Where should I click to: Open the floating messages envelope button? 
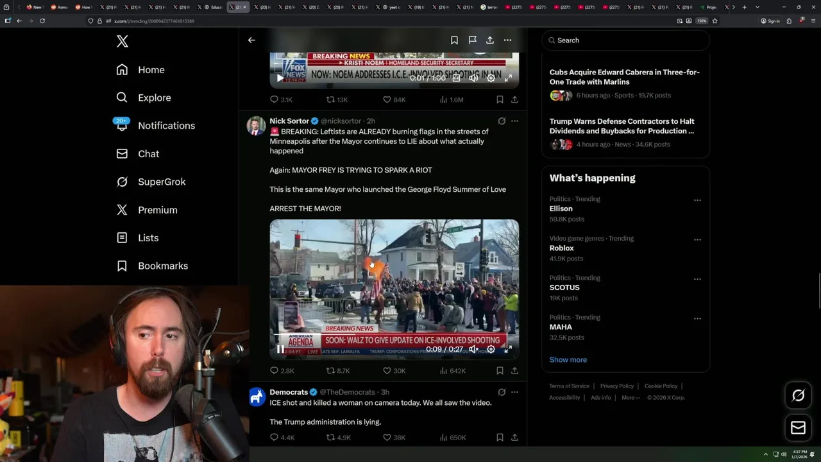[798, 428]
